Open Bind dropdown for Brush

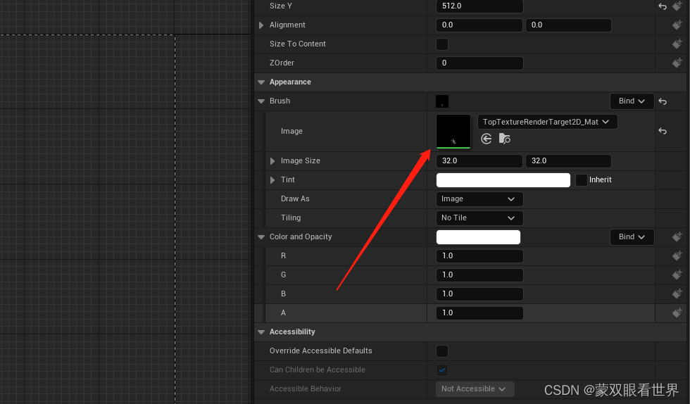pyautogui.click(x=632, y=101)
